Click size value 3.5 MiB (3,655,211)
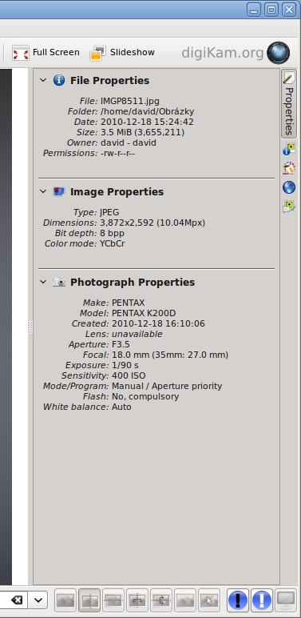This screenshot has width=301, height=618. click(x=142, y=132)
